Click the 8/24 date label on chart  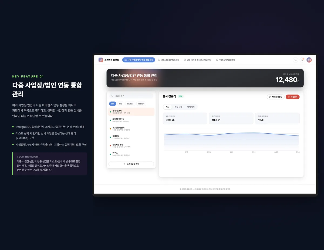(298, 152)
